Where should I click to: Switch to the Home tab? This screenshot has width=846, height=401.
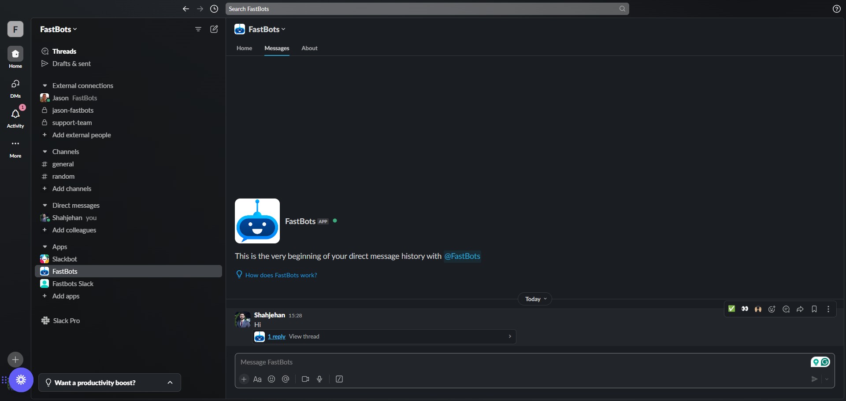coord(244,48)
